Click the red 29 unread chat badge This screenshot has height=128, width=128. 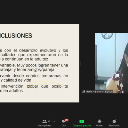click(x=67, y=120)
